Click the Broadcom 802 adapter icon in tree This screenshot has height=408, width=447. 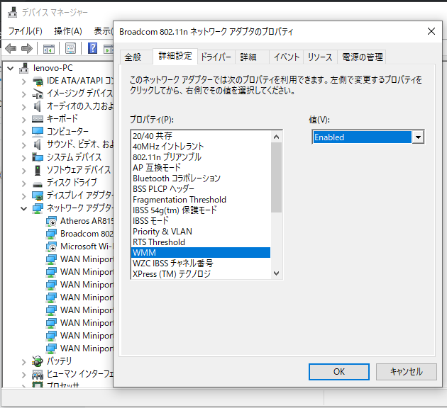coord(51,234)
